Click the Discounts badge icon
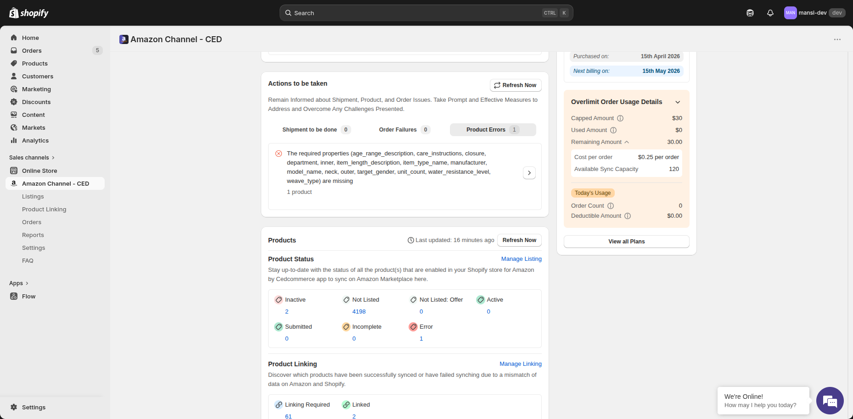 point(14,102)
